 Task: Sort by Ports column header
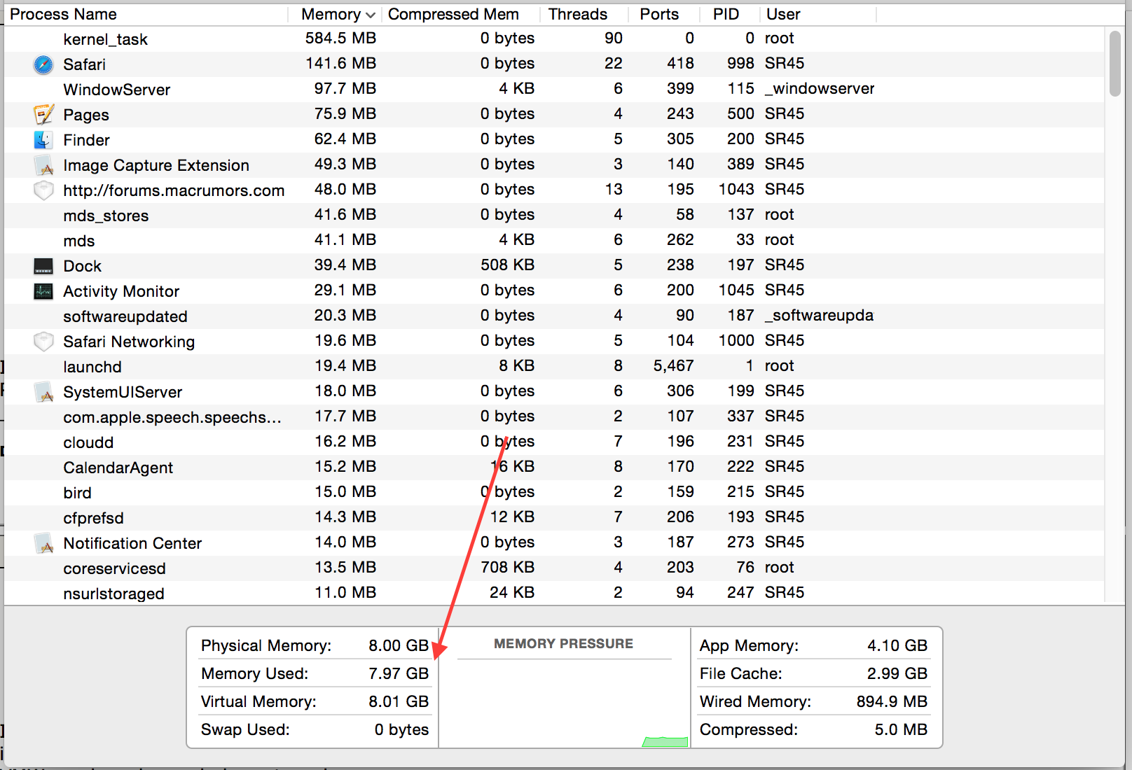(x=665, y=14)
